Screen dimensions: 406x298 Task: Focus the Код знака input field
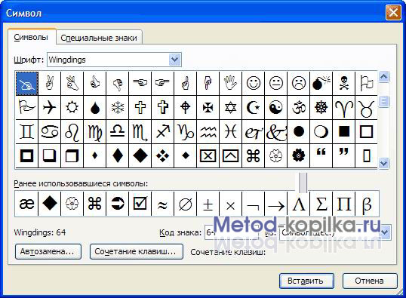232,232
